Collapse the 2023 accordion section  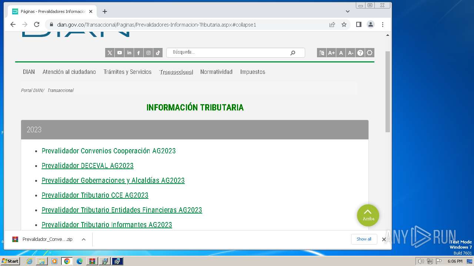point(195,130)
